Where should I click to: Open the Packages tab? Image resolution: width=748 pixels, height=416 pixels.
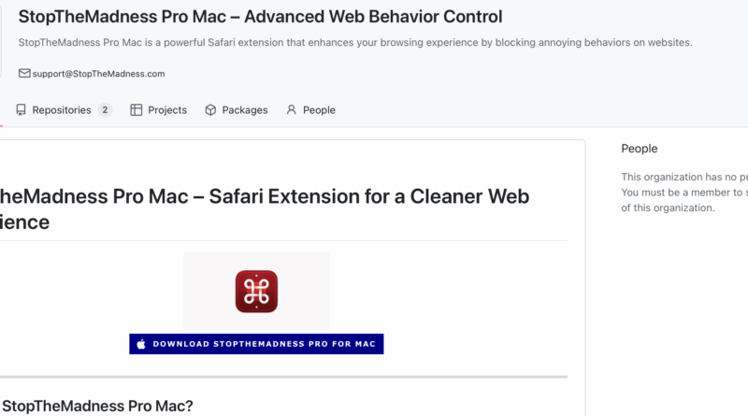coord(237,110)
